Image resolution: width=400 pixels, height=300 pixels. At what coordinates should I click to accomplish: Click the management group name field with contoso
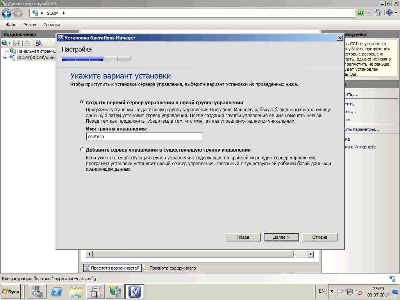[145, 136]
